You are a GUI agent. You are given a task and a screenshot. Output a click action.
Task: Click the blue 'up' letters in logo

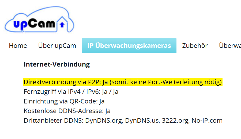(19, 25)
